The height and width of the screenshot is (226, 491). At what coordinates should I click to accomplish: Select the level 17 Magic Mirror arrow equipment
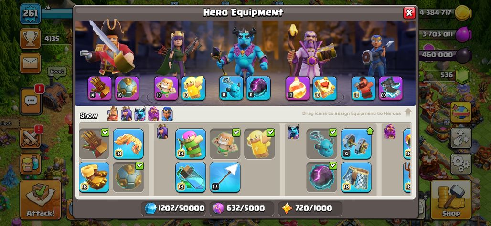point(225,177)
